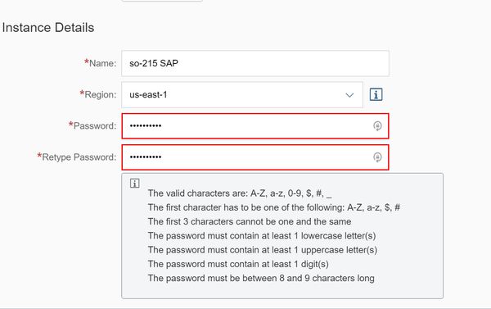Click the 8 and 9 characters length rule
491x309 pixels.
261,278
